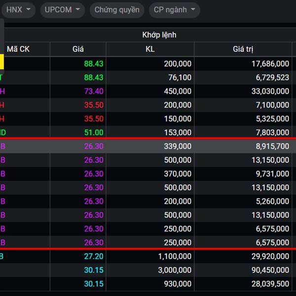The height and width of the screenshot is (296, 296).
Task: Select price cell 73.40
Action: coord(94,91)
